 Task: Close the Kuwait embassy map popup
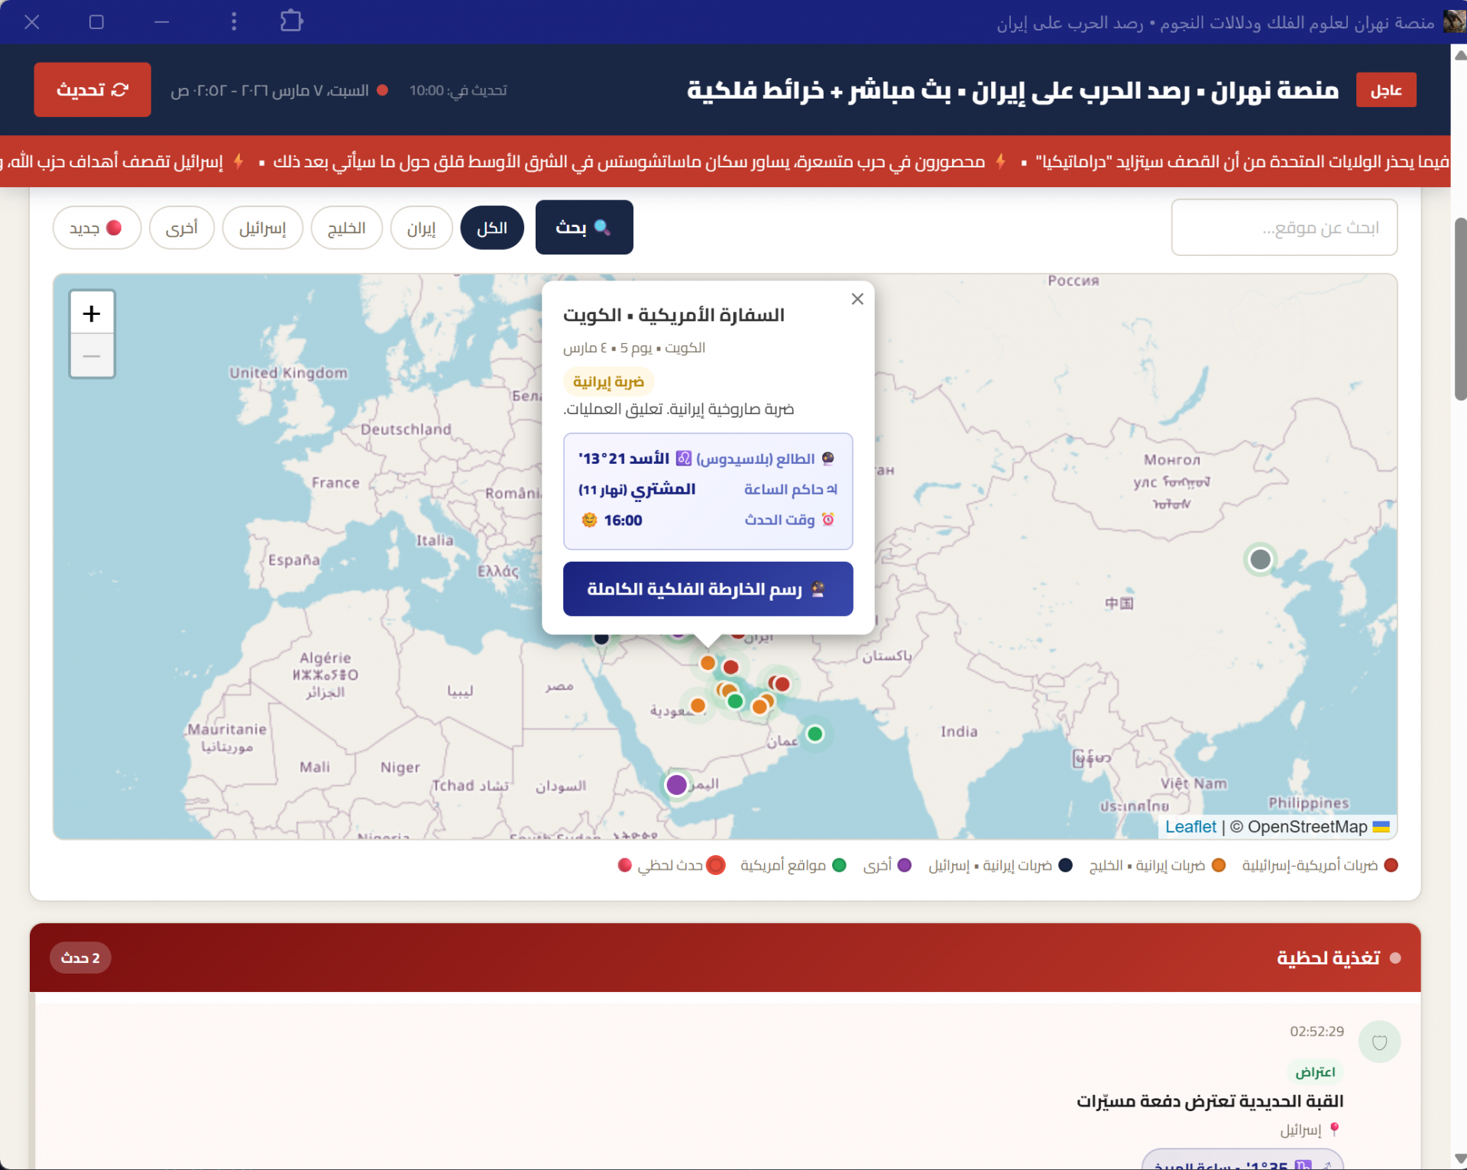click(x=857, y=299)
